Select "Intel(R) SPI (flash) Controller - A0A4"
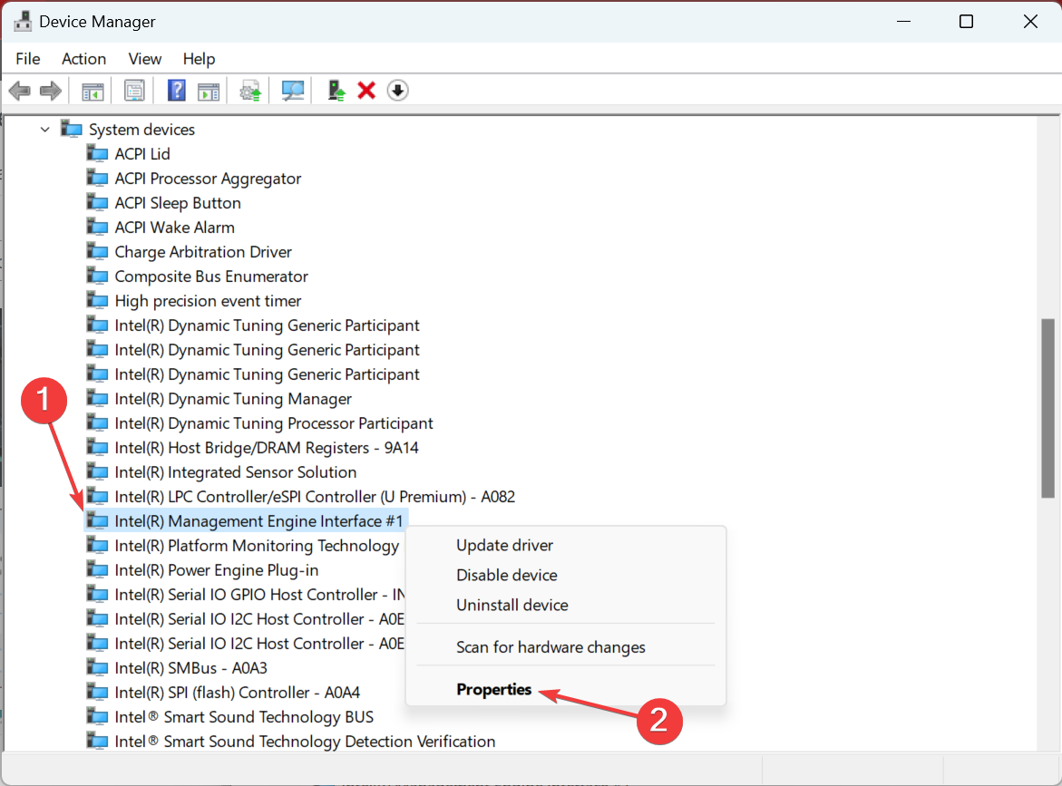The width and height of the screenshot is (1062, 786). pos(237,693)
